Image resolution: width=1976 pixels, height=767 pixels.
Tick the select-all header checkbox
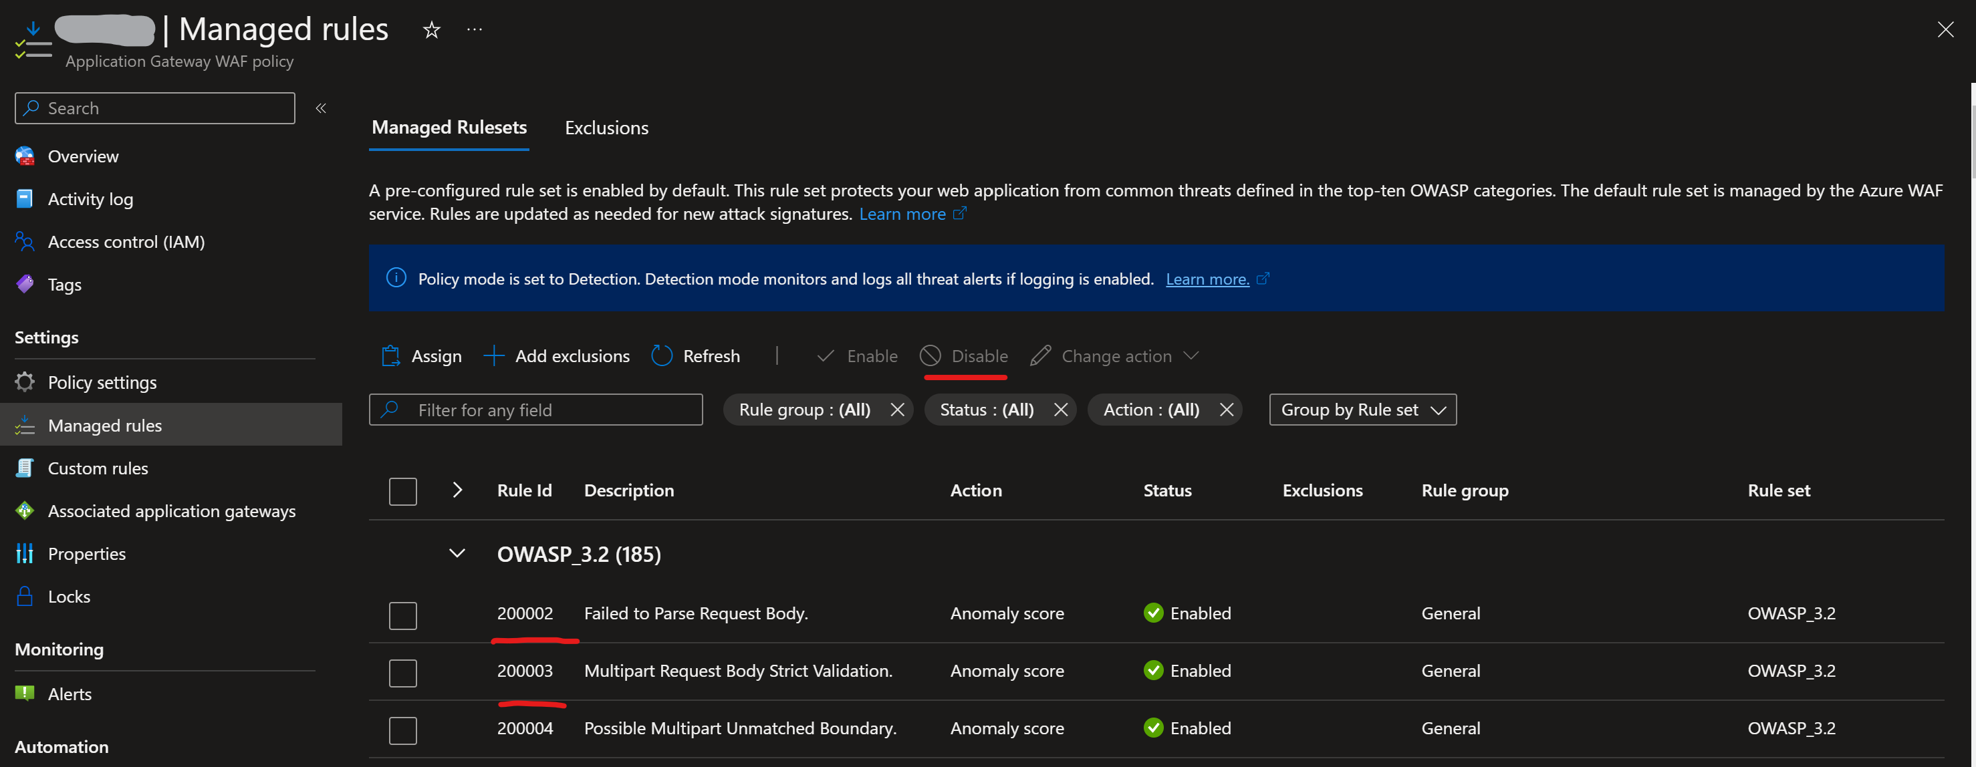pos(402,492)
